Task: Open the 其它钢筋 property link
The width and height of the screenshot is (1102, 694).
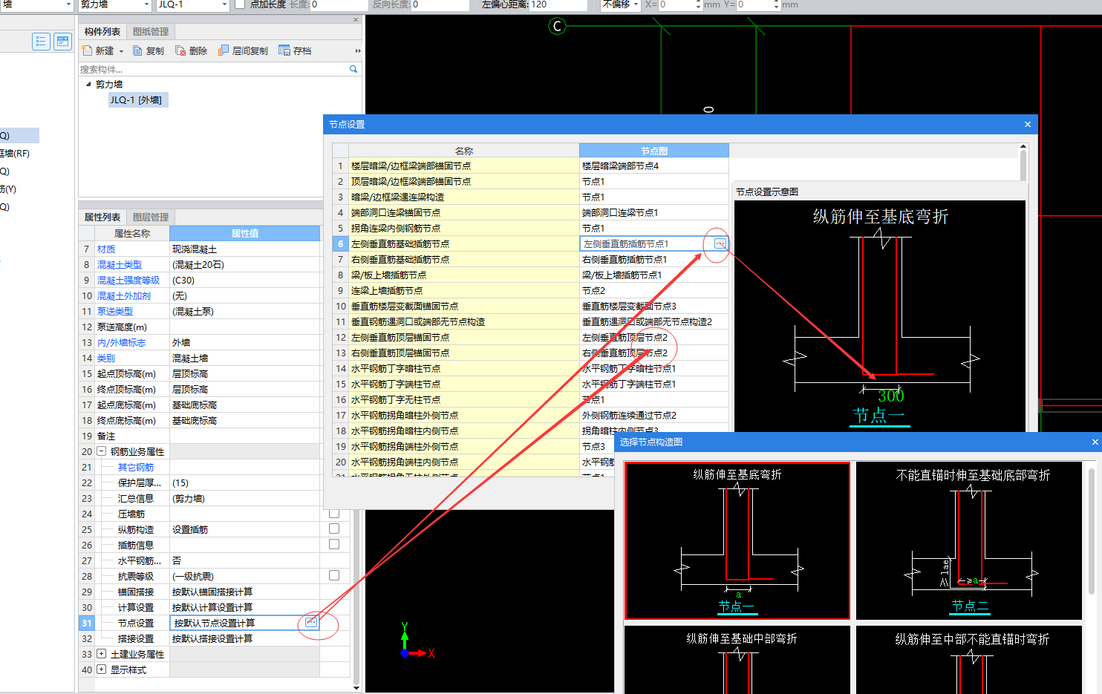Action: point(136,467)
